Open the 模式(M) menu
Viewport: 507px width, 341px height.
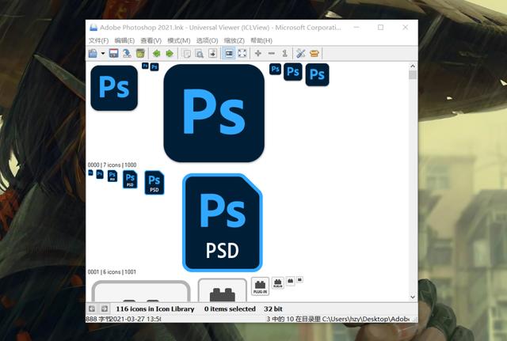(x=179, y=40)
